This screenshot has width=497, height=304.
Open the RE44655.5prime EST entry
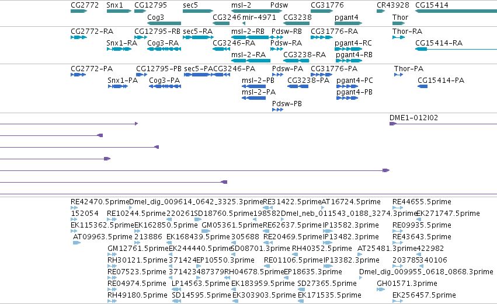coord(422,202)
